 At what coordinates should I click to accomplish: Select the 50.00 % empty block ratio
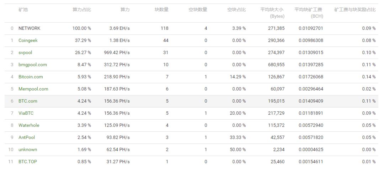click(238, 149)
